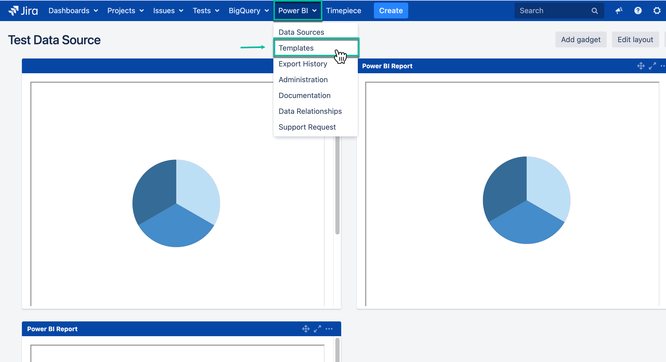Maximize the bottom Power BI Report gadget
Viewport: 666px width, 362px height.
coord(317,329)
